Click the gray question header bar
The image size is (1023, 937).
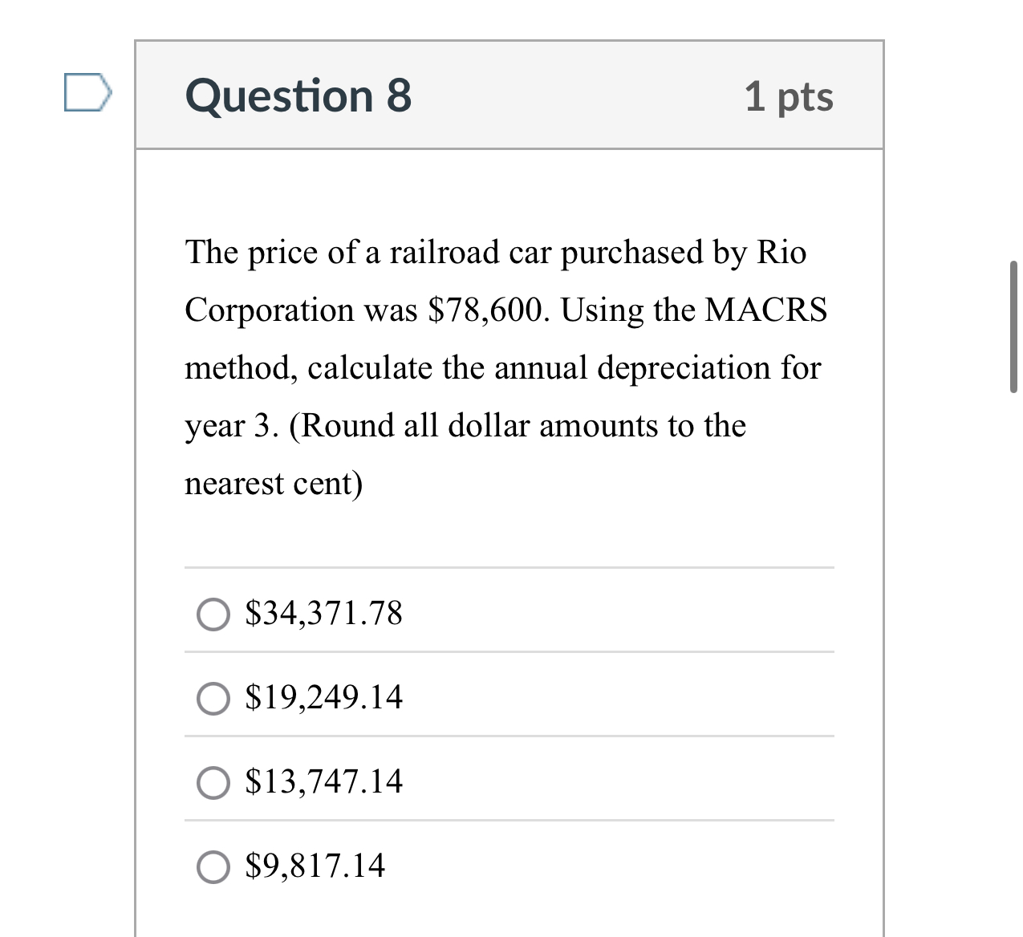click(562, 95)
